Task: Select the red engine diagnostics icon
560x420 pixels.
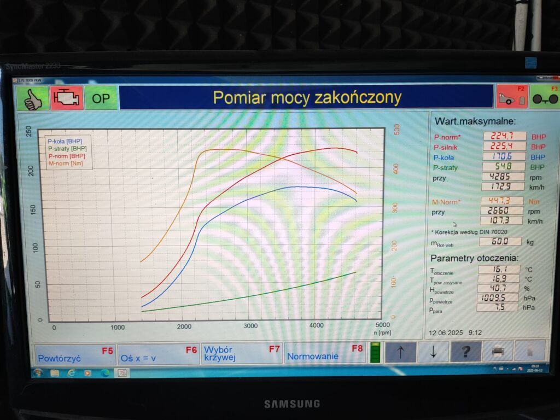Action: click(x=66, y=98)
